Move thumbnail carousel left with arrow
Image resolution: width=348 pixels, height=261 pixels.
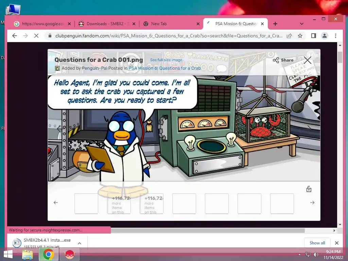pos(56,203)
